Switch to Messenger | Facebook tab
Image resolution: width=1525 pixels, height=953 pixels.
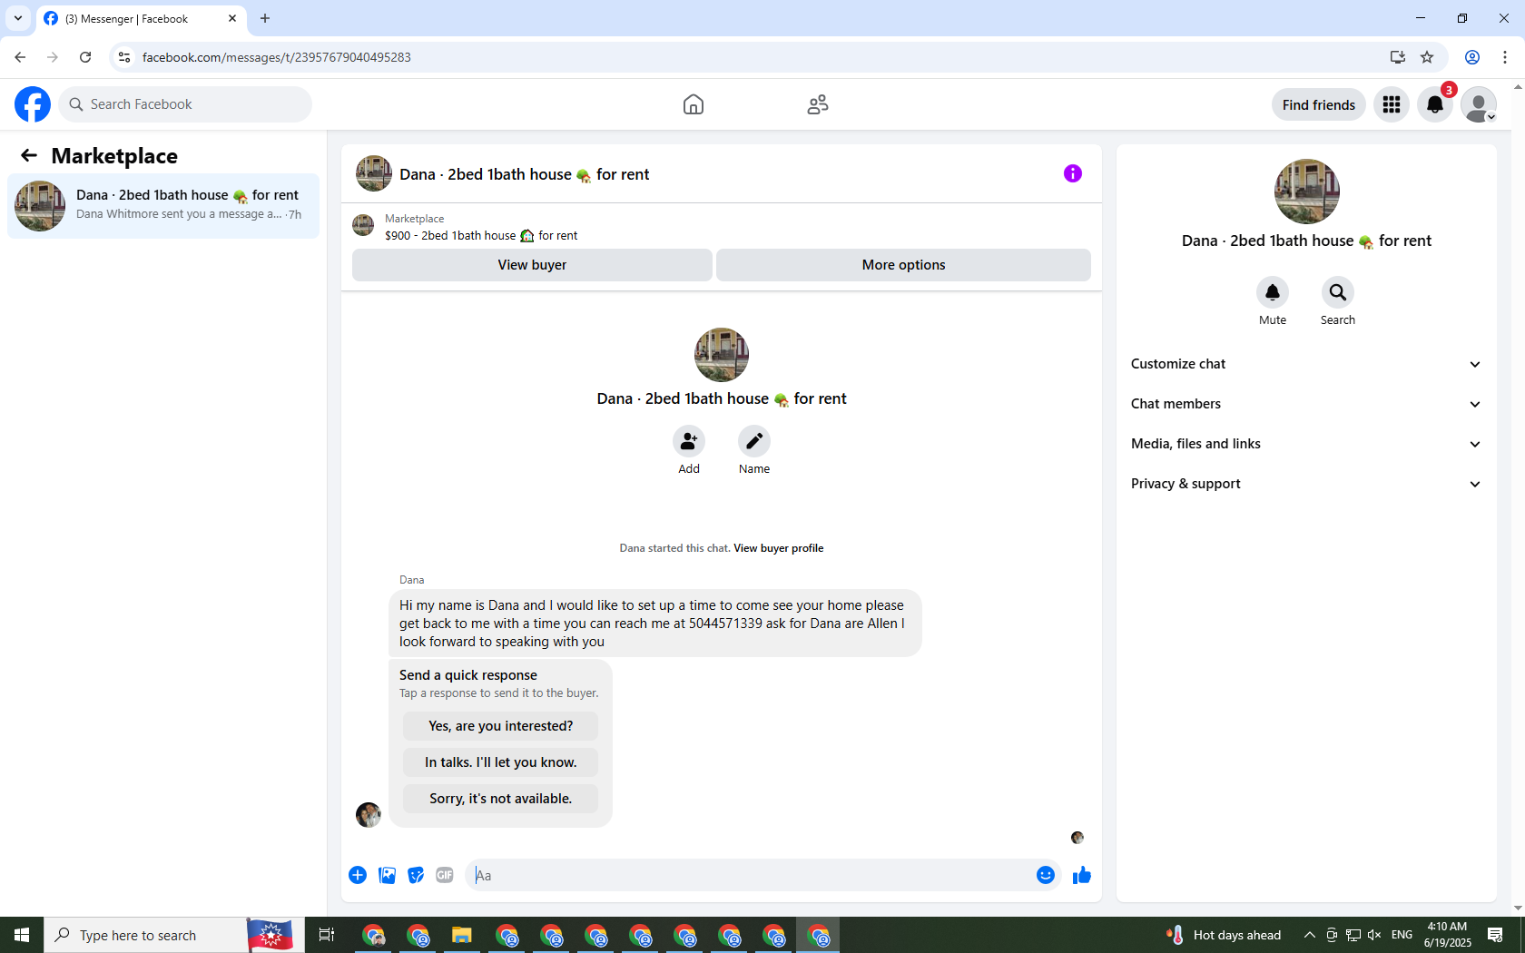tap(142, 18)
